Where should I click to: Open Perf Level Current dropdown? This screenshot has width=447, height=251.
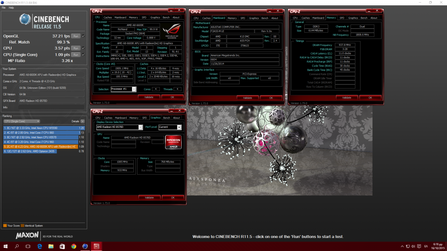pyautogui.click(x=170, y=127)
